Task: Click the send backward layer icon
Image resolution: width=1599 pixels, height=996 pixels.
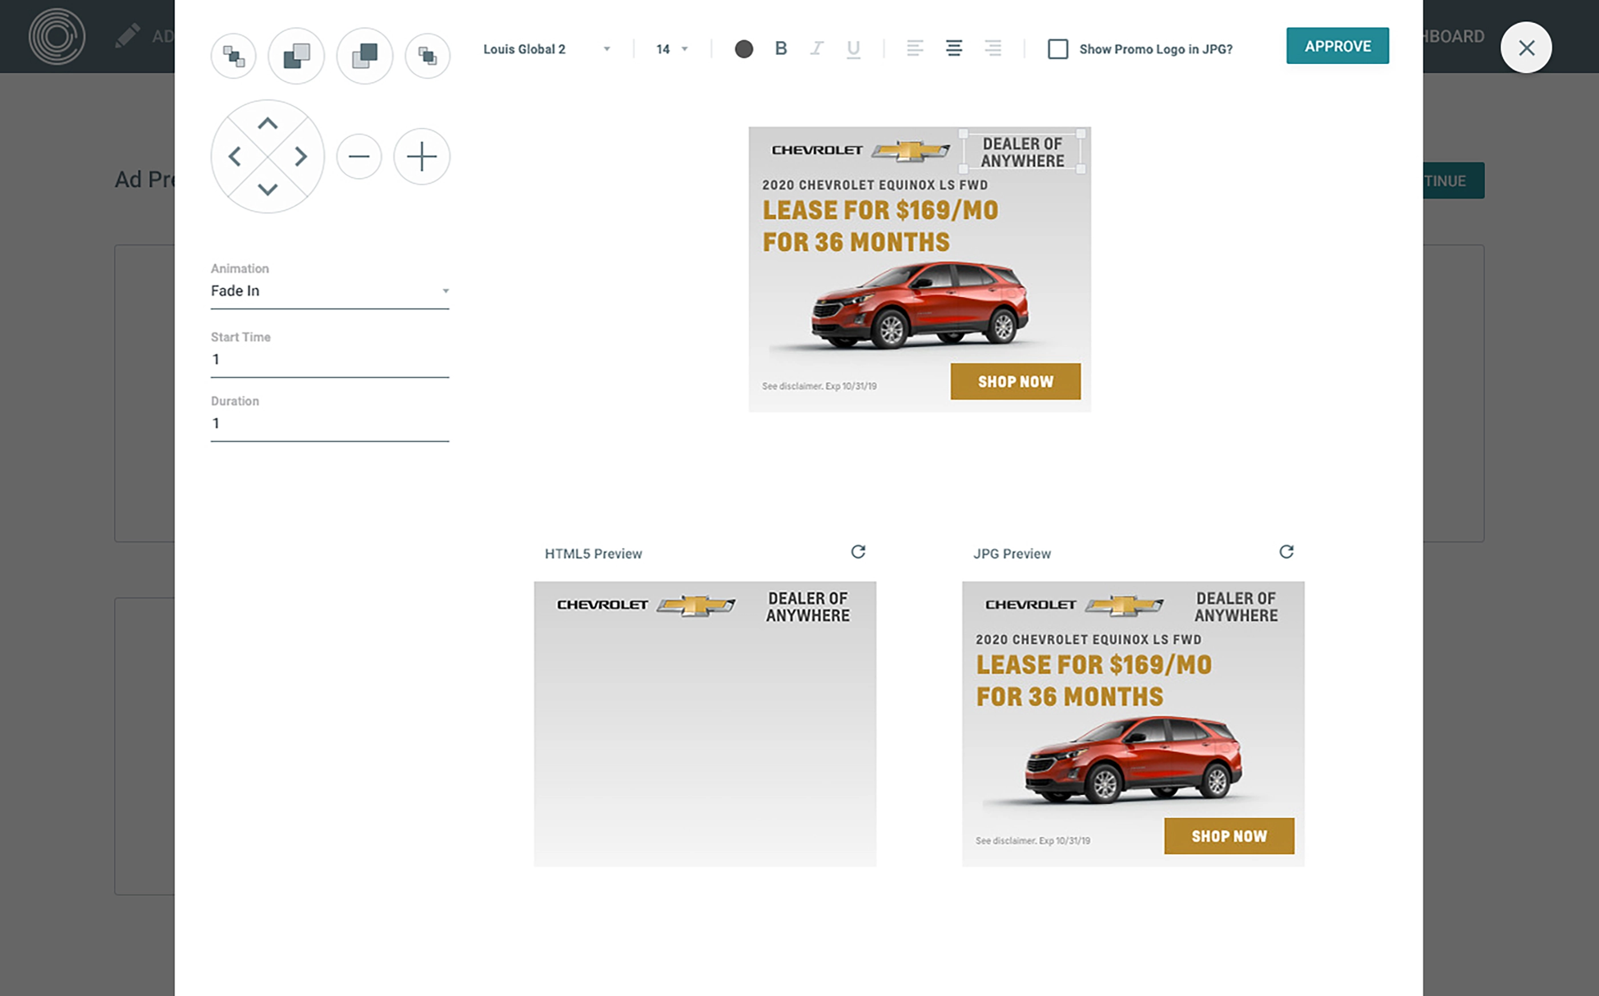Action: (296, 56)
